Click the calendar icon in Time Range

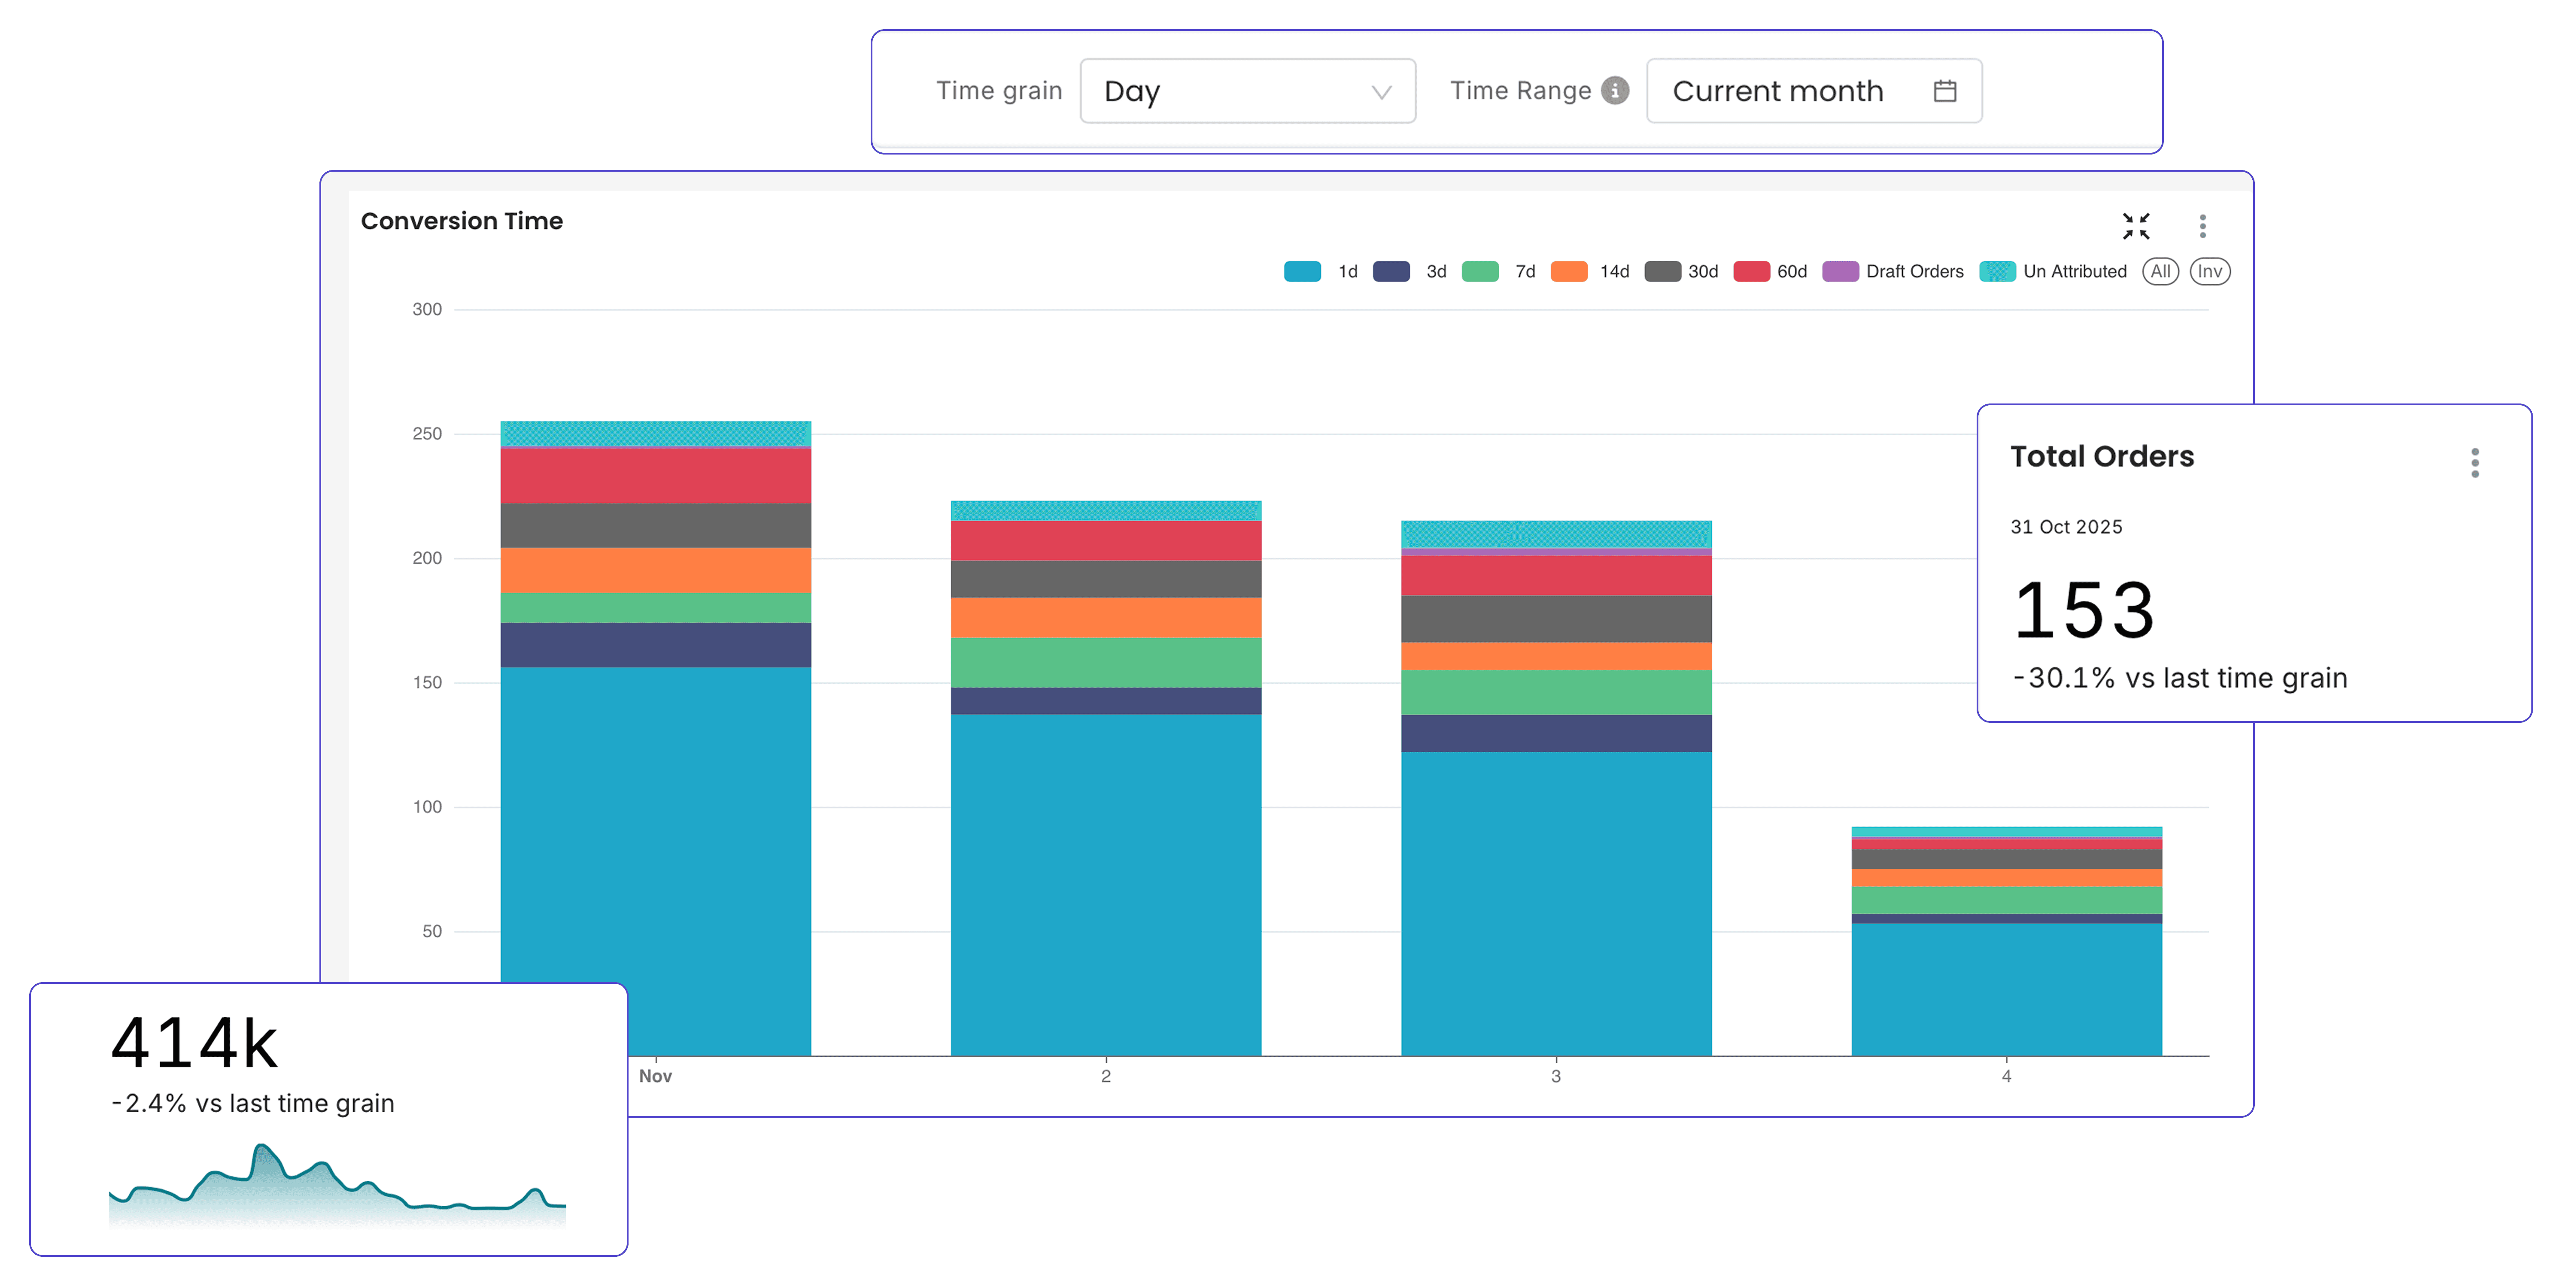[x=1944, y=91]
